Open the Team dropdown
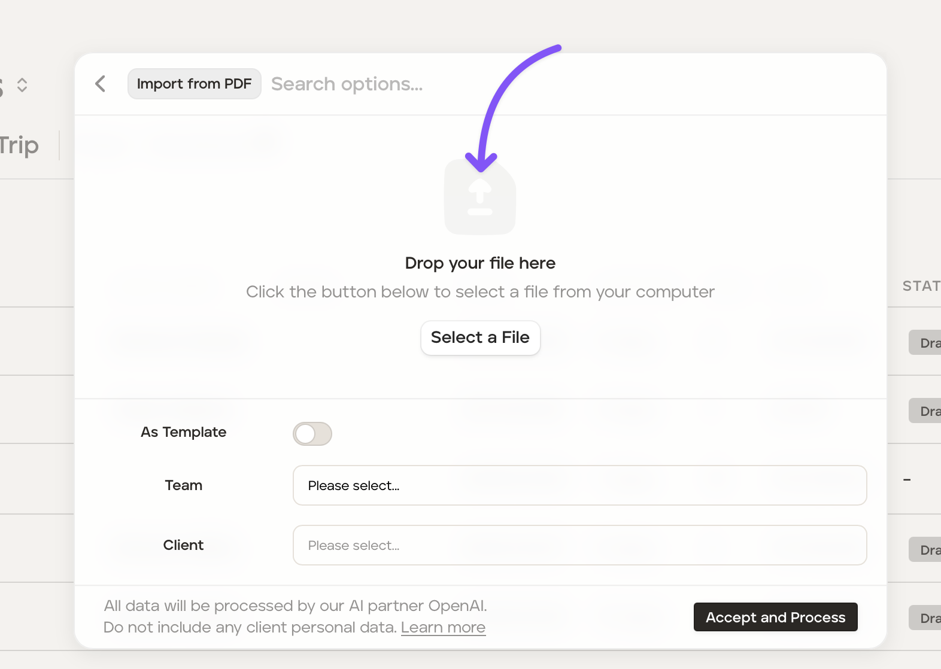941x669 pixels. (579, 485)
